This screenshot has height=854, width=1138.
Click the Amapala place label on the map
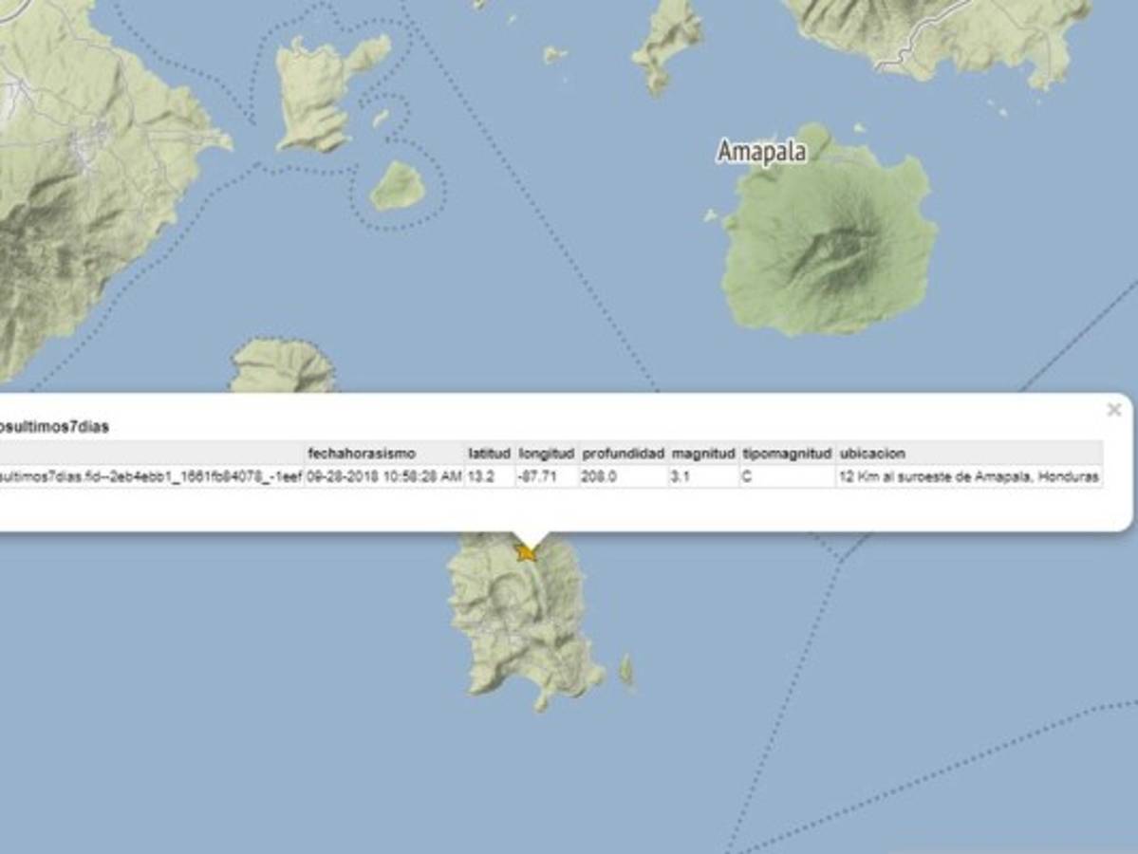(x=763, y=150)
